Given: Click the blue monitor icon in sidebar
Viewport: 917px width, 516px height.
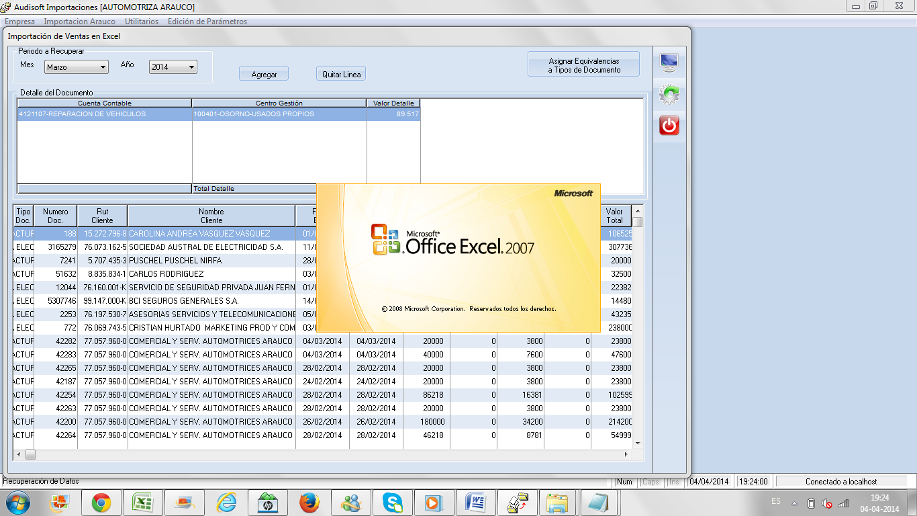Looking at the screenshot, I should (669, 63).
